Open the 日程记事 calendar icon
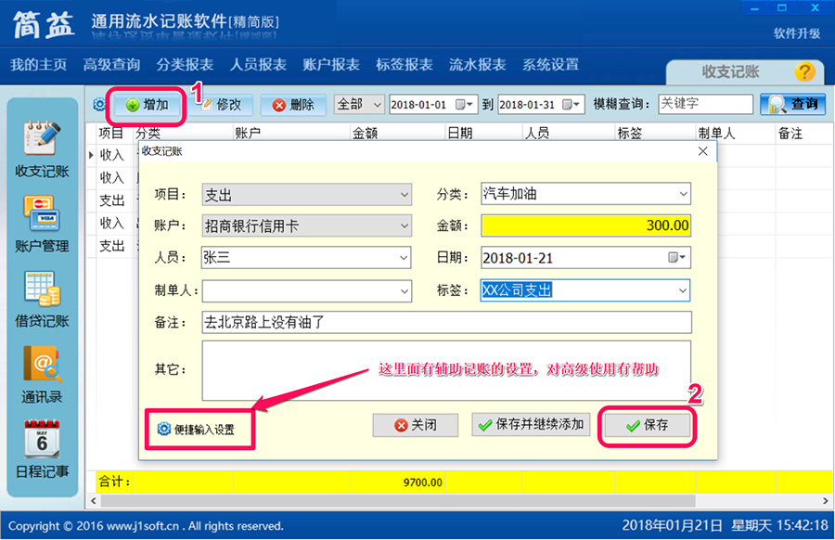The width and height of the screenshot is (835, 540). [x=42, y=439]
